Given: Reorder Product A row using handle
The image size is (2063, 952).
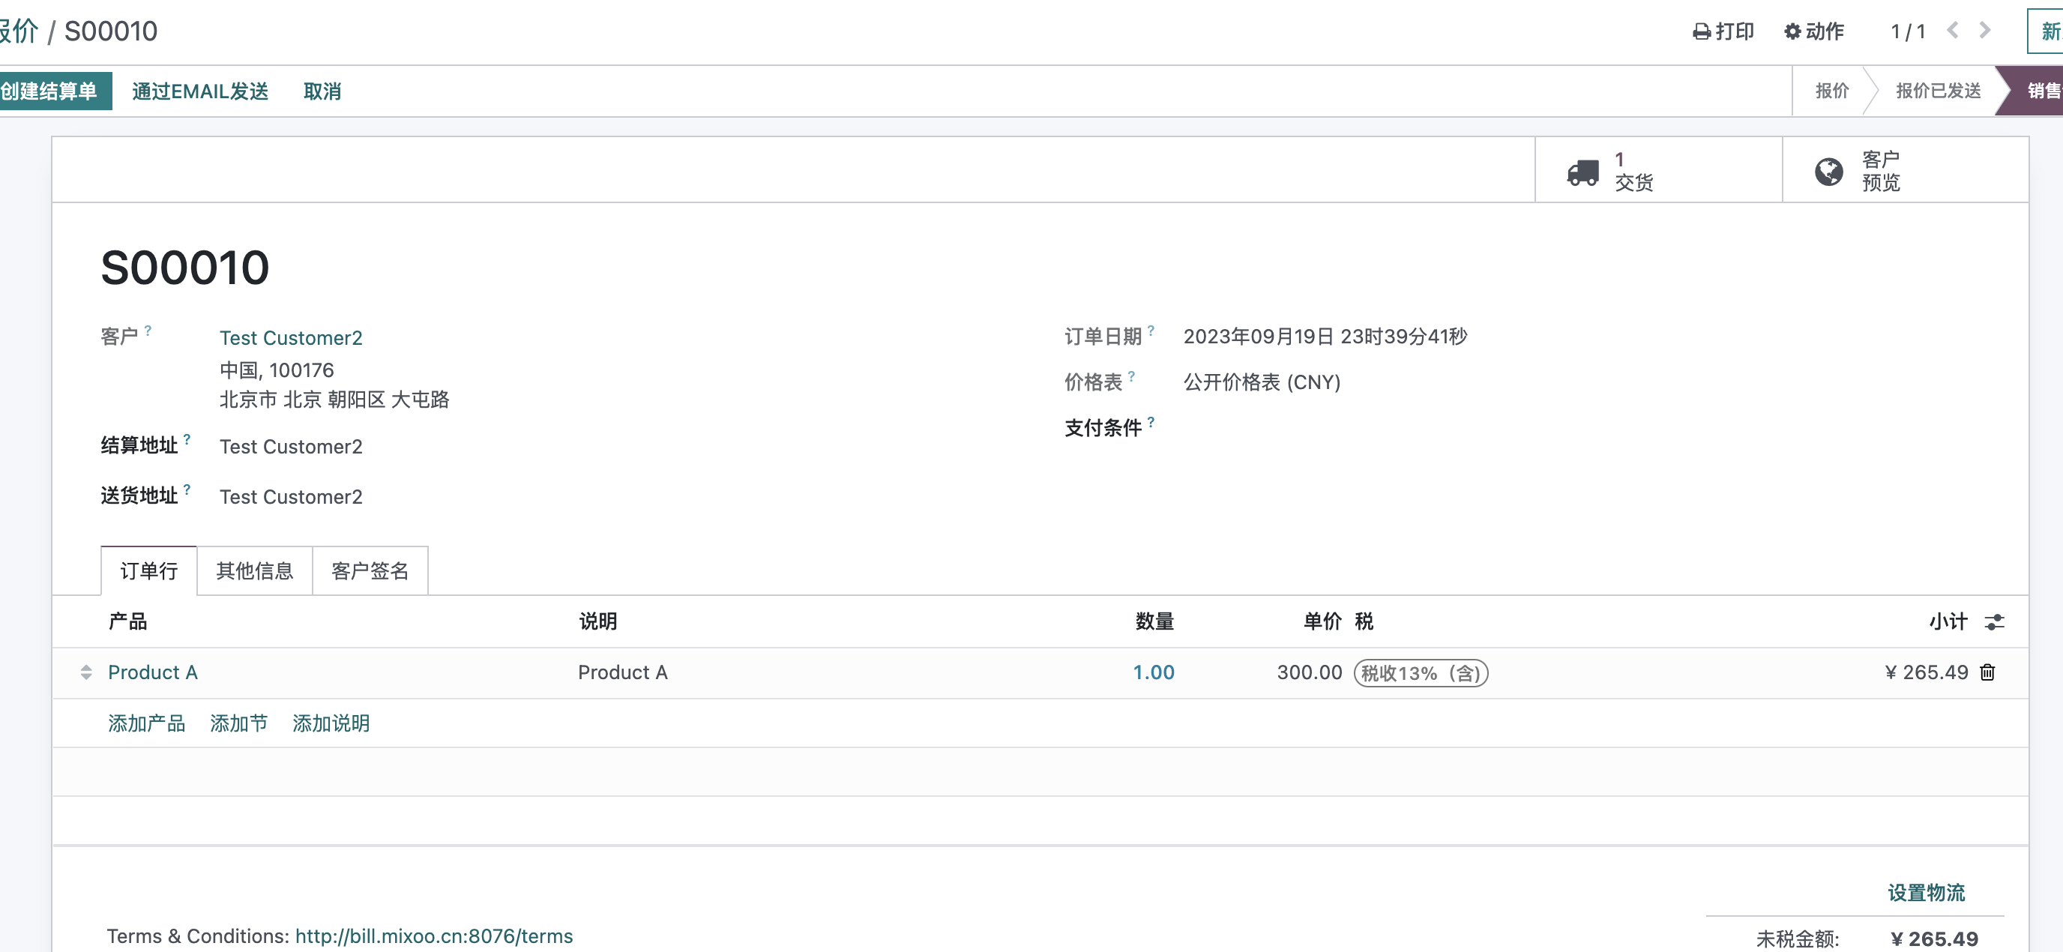Looking at the screenshot, I should pyautogui.click(x=86, y=672).
